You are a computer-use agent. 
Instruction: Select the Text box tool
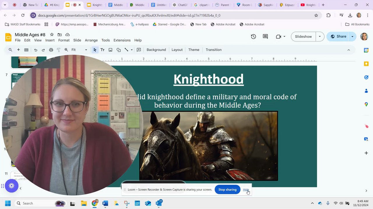(x=103, y=50)
